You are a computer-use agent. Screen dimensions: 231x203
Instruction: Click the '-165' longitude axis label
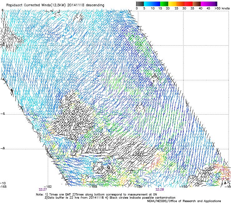(x=3, y=186)
